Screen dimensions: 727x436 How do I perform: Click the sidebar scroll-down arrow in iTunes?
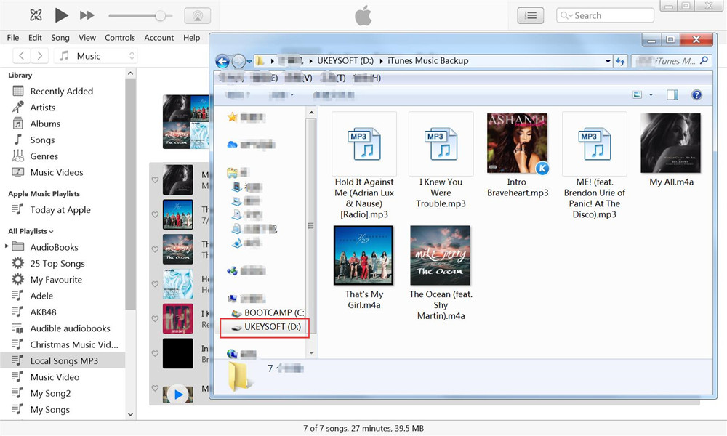click(x=130, y=414)
